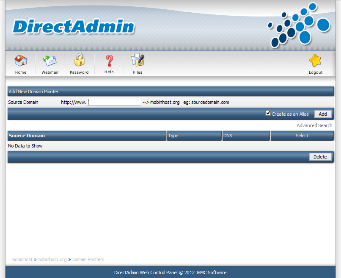Click the Files label text
341x278 pixels.
137,72
